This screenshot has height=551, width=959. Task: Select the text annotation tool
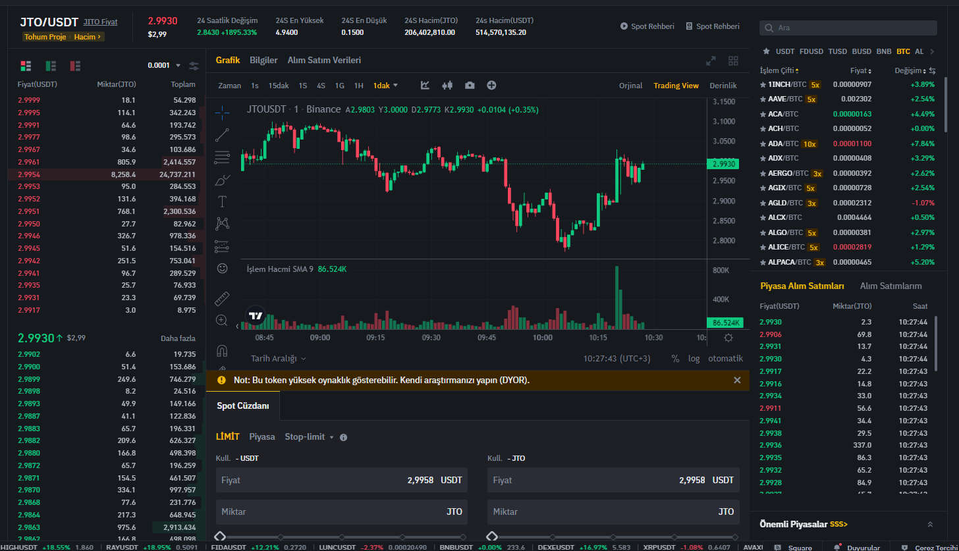coord(222,201)
